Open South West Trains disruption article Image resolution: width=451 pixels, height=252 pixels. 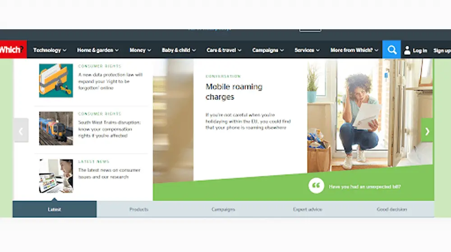click(x=109, y=129)
